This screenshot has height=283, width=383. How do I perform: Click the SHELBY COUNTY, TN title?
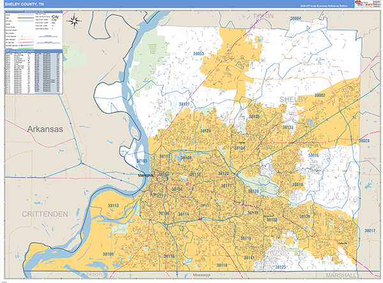24,4
